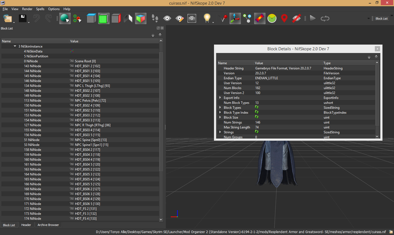The width and height of the screenshot is (394, 235).
Task: Click the footprints walk mode icon
Action: tap(155, 18)
